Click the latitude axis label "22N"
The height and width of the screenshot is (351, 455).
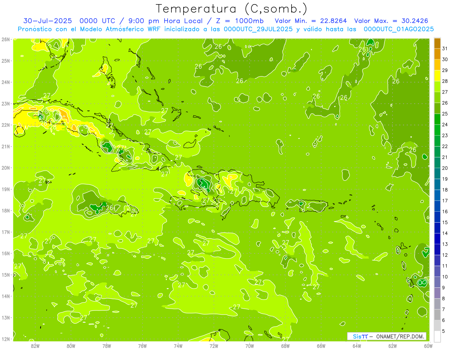5,125
